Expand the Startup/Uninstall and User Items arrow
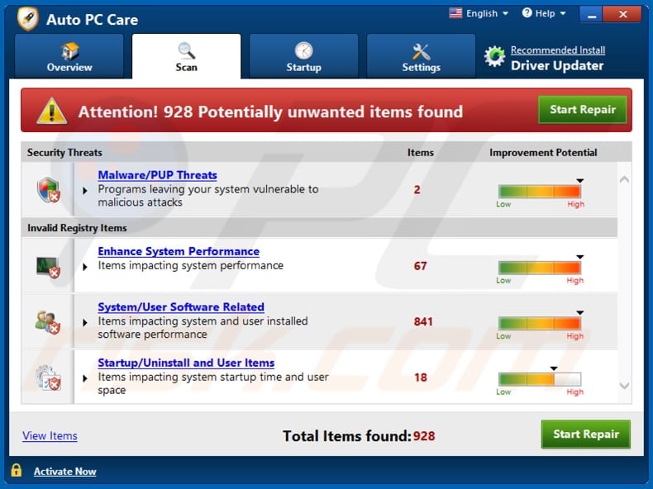Image resolution: width=653 pixels, height=489 pixels. 85,378
